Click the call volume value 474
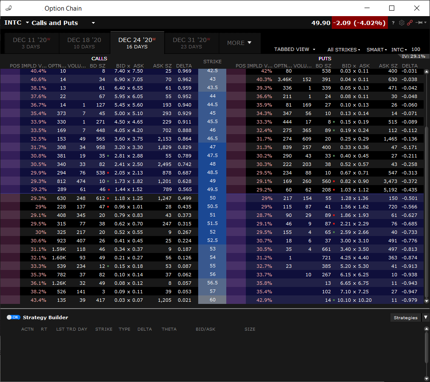 point(81,181)
